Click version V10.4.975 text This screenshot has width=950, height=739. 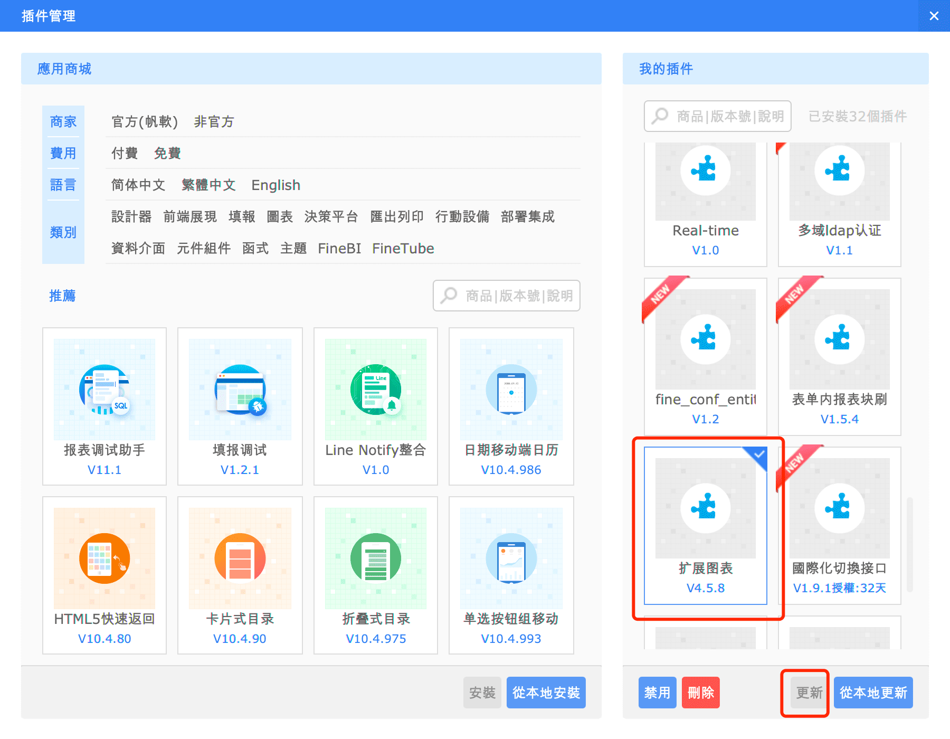(x=376, y=639)
